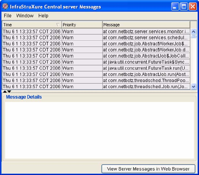Select the services.monitor message row

[96, 32]
